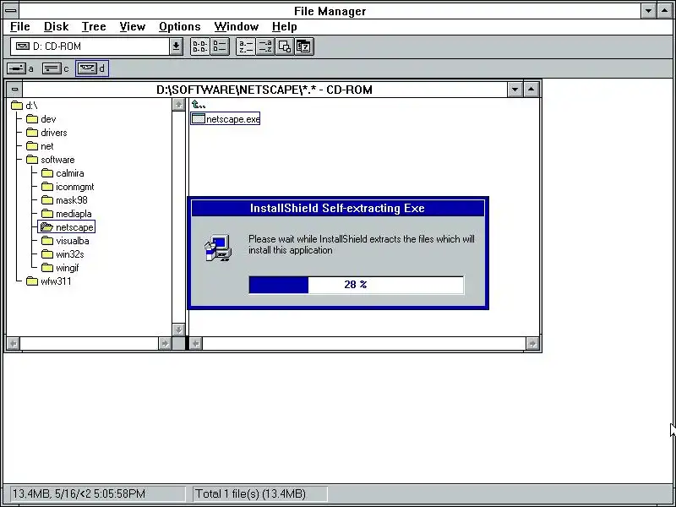Screen dimensions: 676x507
Task: Select floppy drive a icon
Action: [x=16, y=68]
